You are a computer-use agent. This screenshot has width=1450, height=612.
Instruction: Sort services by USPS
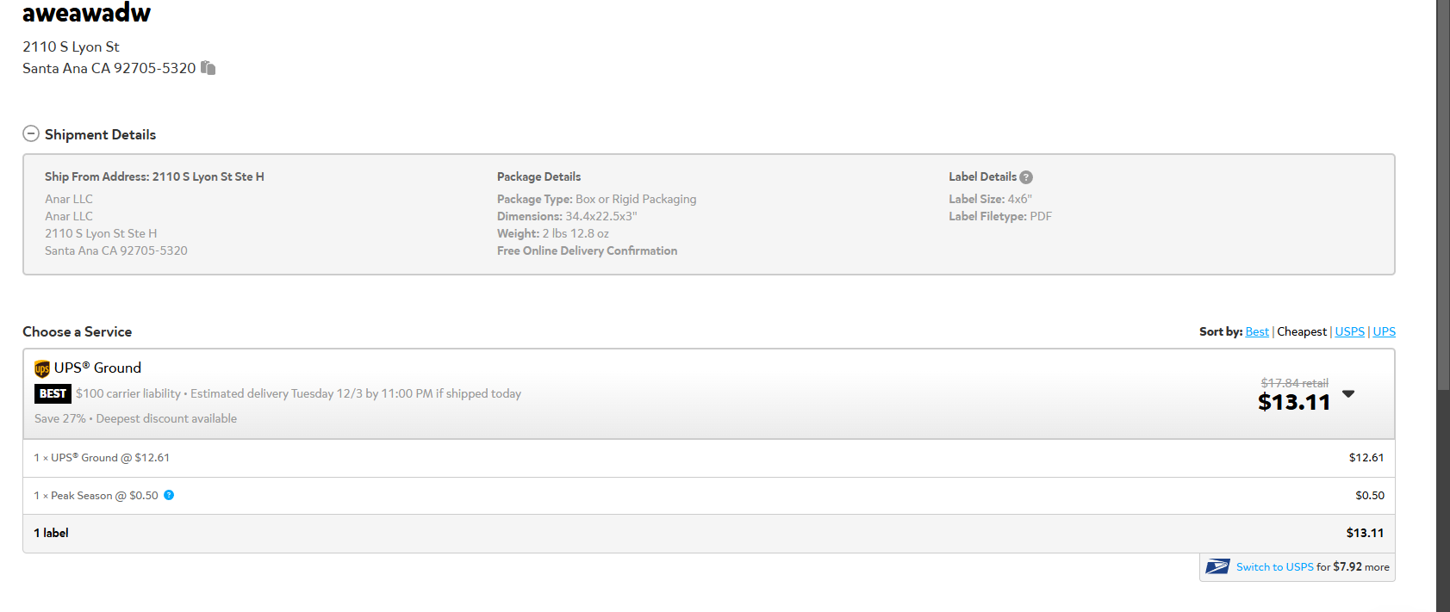tap(1350, 331)
